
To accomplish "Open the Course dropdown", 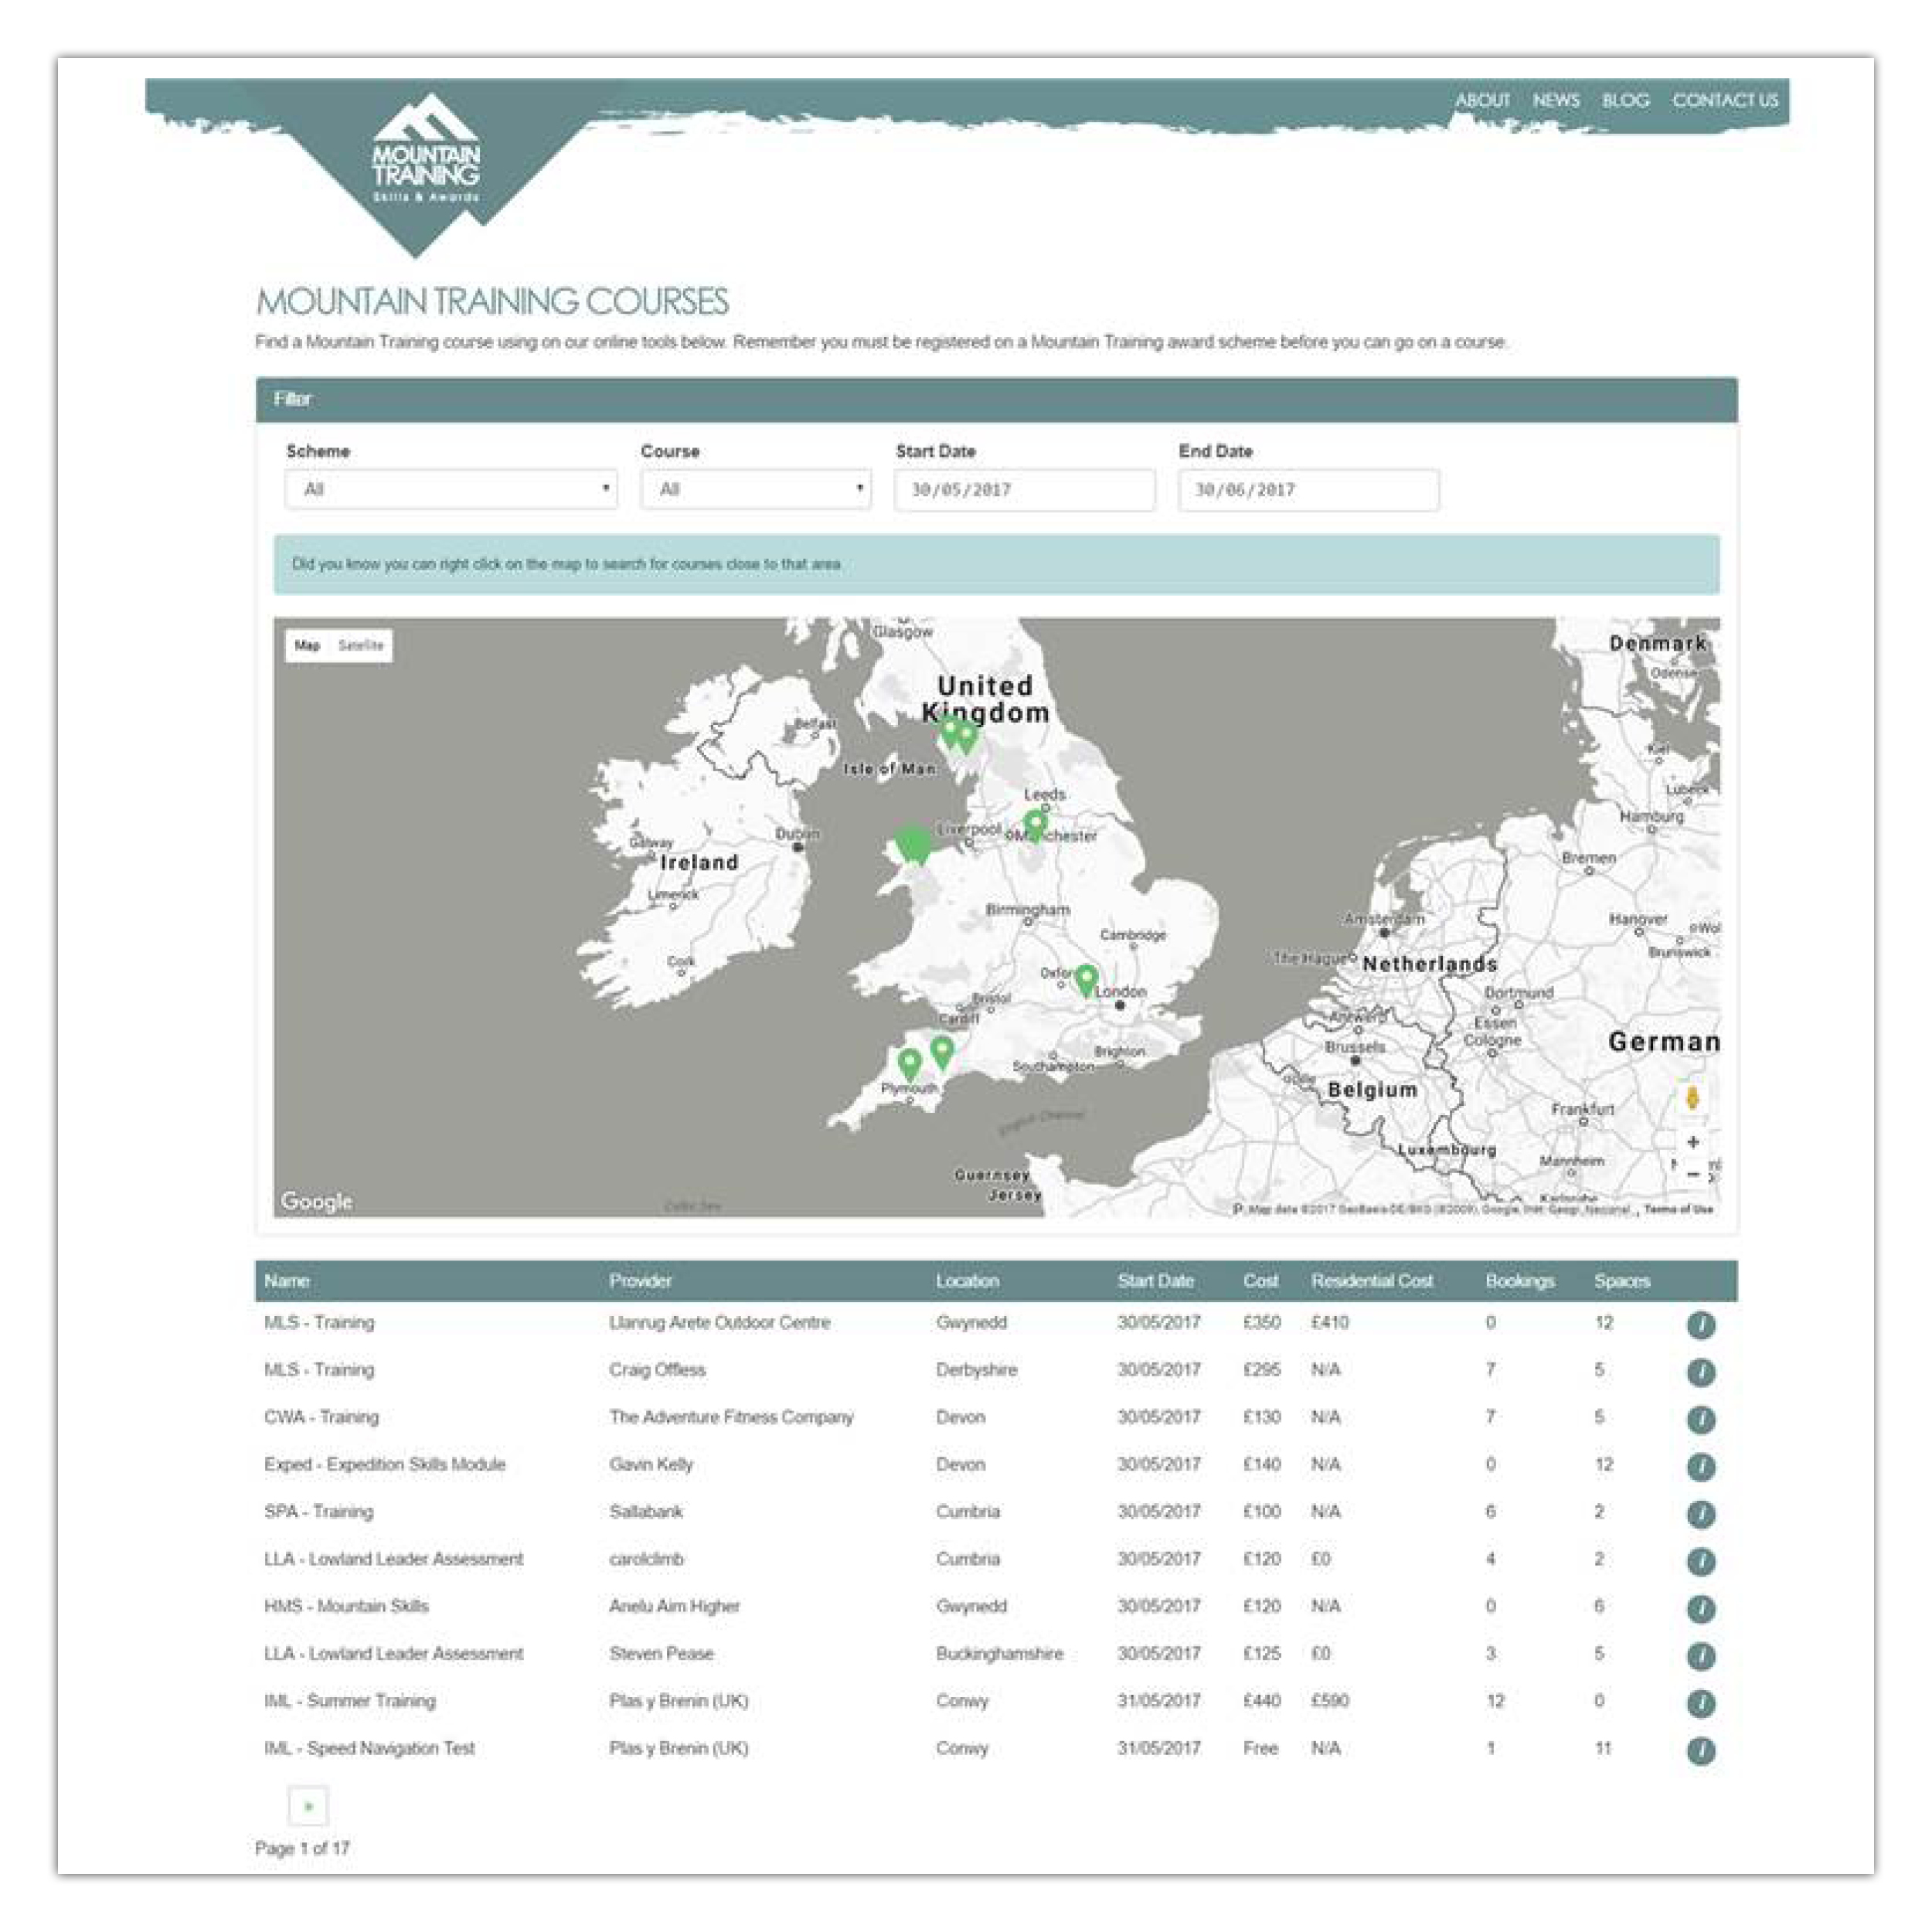I will point(756,489).
